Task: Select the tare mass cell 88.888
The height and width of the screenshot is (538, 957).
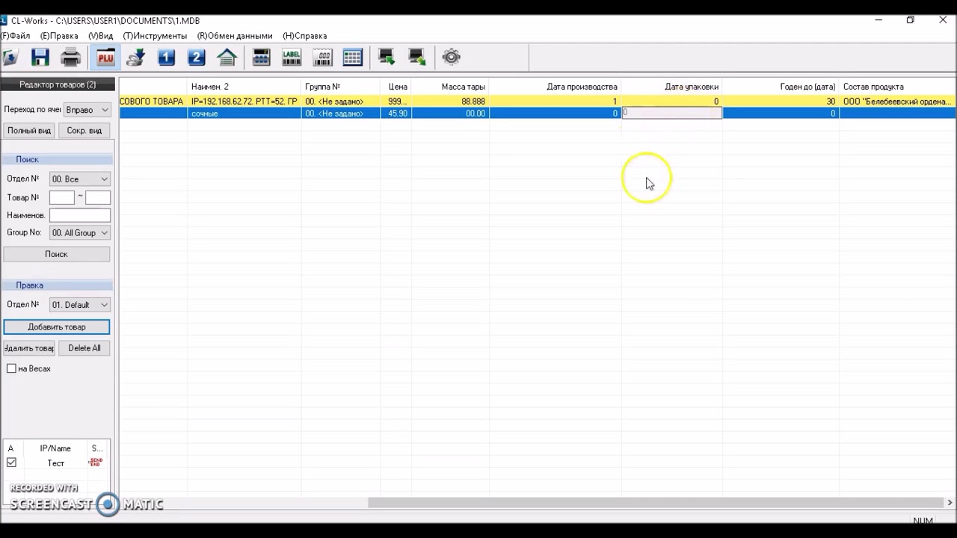Action: pyautogui.click(x=451, y=102)
